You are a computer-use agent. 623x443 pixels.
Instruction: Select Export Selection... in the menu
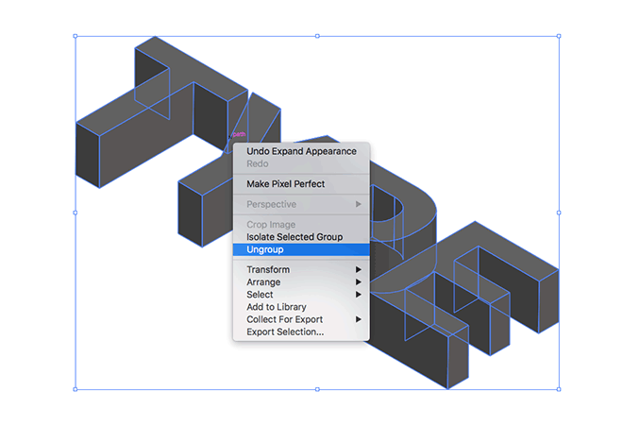tap(284, 332)
